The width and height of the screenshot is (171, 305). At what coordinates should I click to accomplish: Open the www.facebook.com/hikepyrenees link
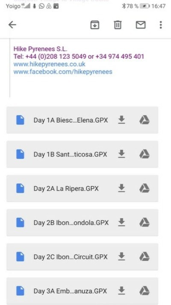point(63,72)
